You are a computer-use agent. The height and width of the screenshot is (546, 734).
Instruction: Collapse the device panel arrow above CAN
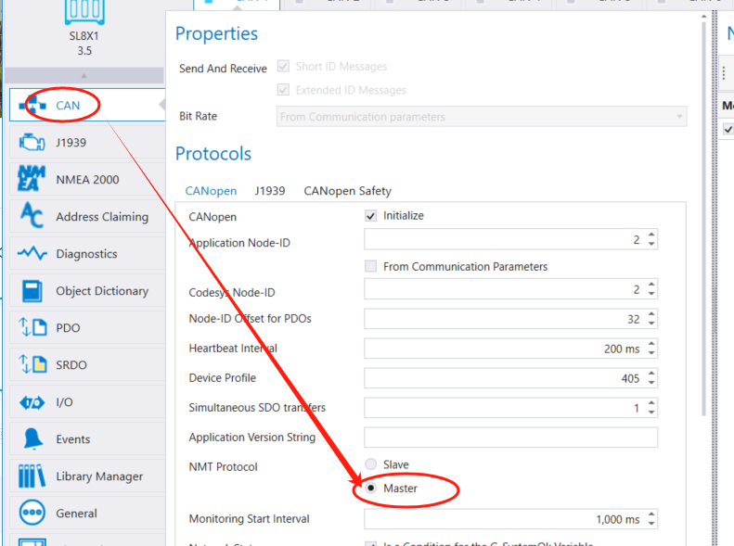84,76
